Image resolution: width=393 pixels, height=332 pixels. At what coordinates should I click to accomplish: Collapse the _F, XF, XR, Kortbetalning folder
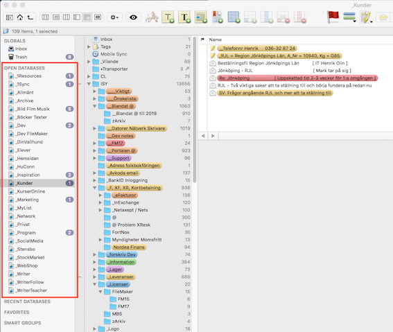tap(94, 188)
